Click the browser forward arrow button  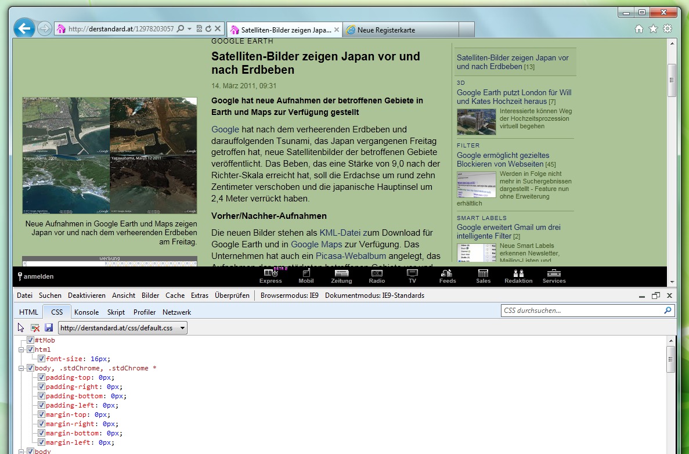point(44,29)
